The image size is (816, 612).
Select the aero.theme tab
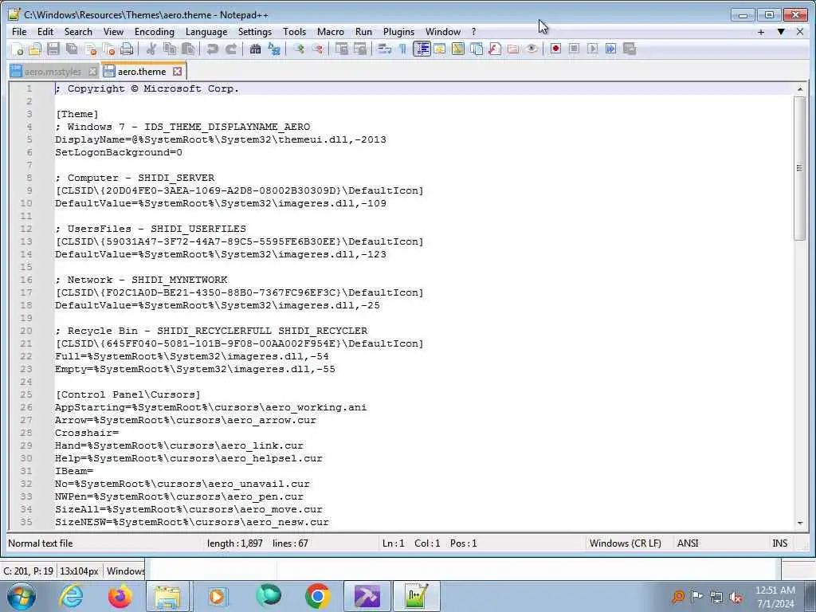point(142,71)
